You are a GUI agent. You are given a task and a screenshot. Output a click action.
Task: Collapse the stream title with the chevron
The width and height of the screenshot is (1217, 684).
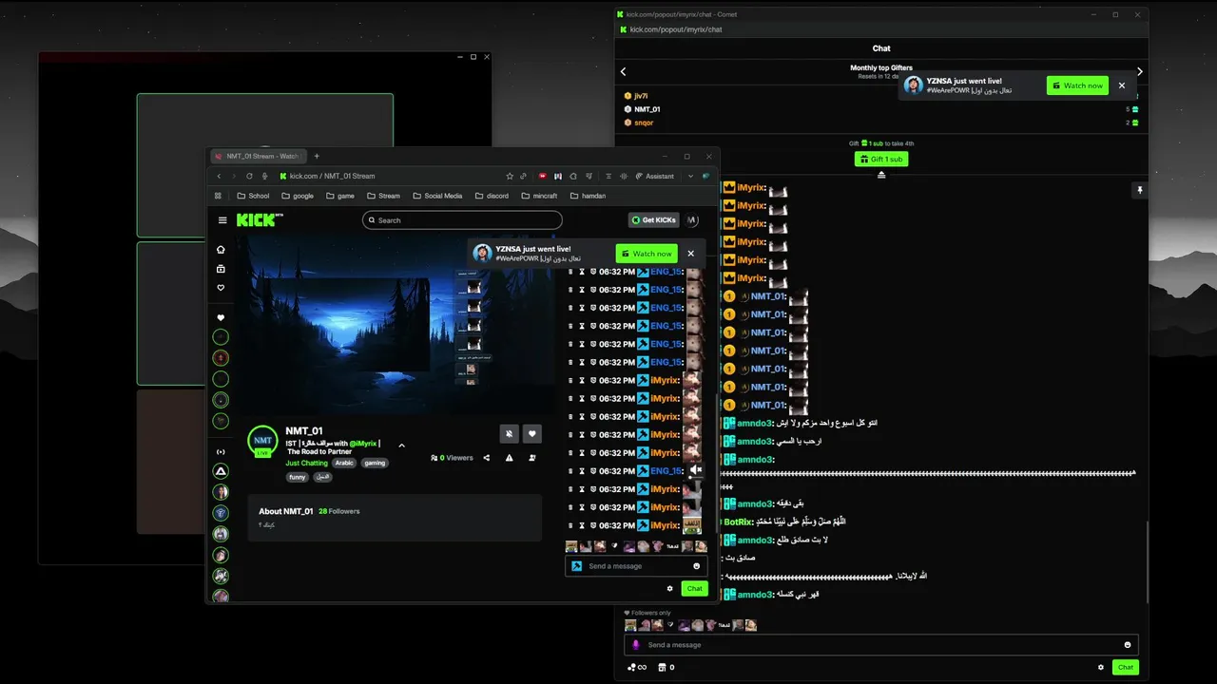(401, 446)
